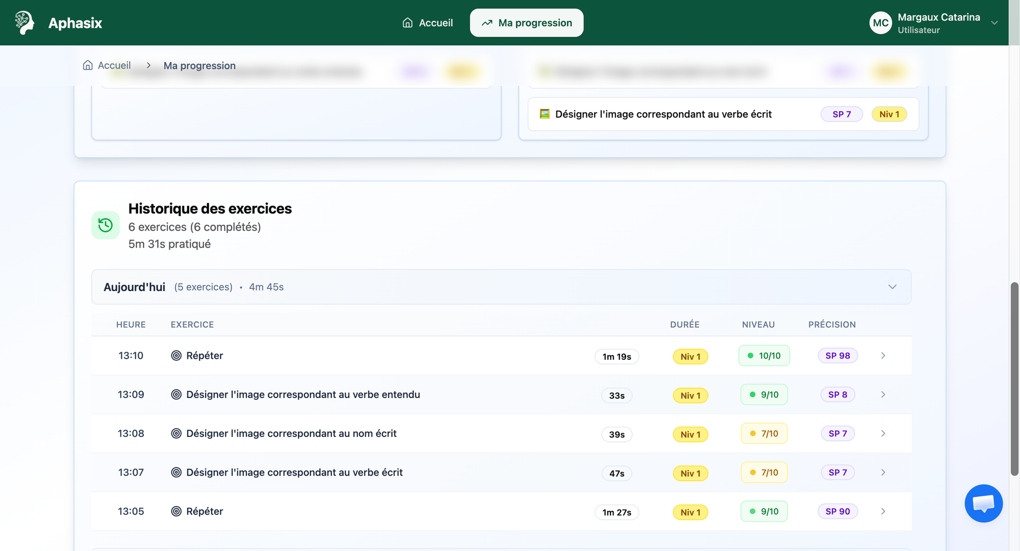Screen dimensions: 1020x551
Task: Click the history clock icon beside Historique
Action: pyautogui.click(x=106, y=225)
